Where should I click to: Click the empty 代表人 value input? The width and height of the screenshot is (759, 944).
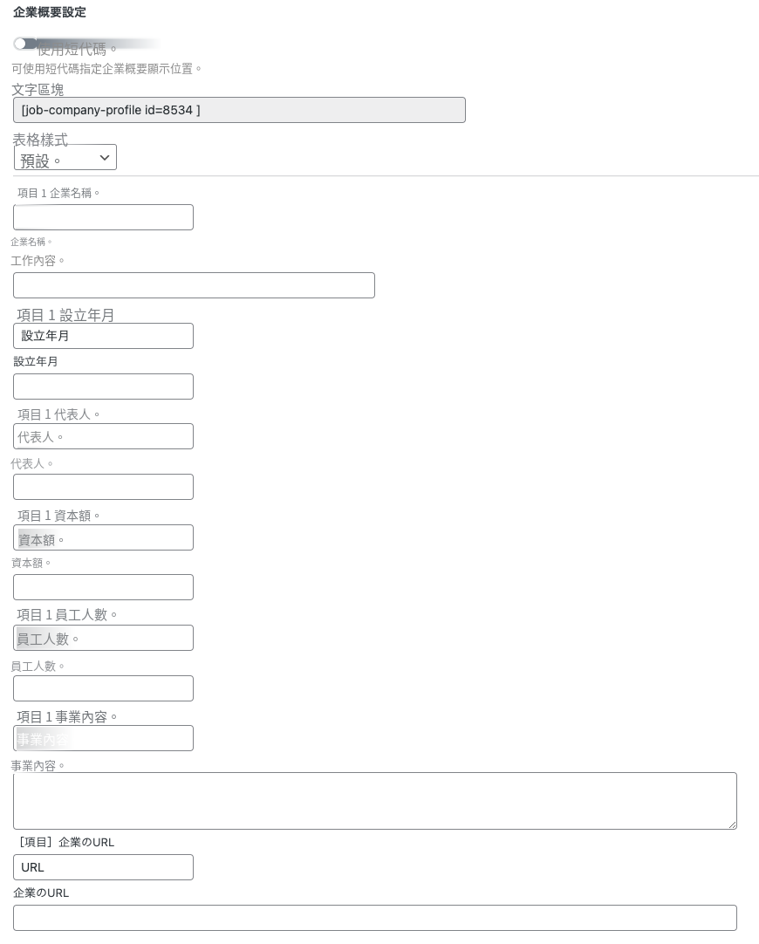point(103,487)
